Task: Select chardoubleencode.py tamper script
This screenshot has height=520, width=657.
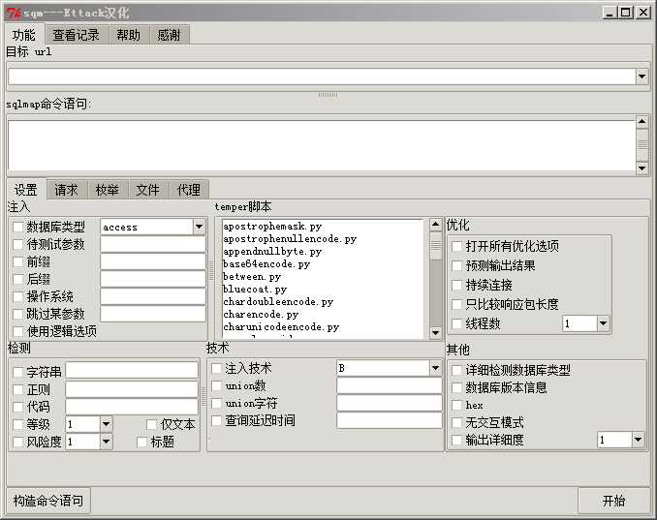Action: click(278, 302)
